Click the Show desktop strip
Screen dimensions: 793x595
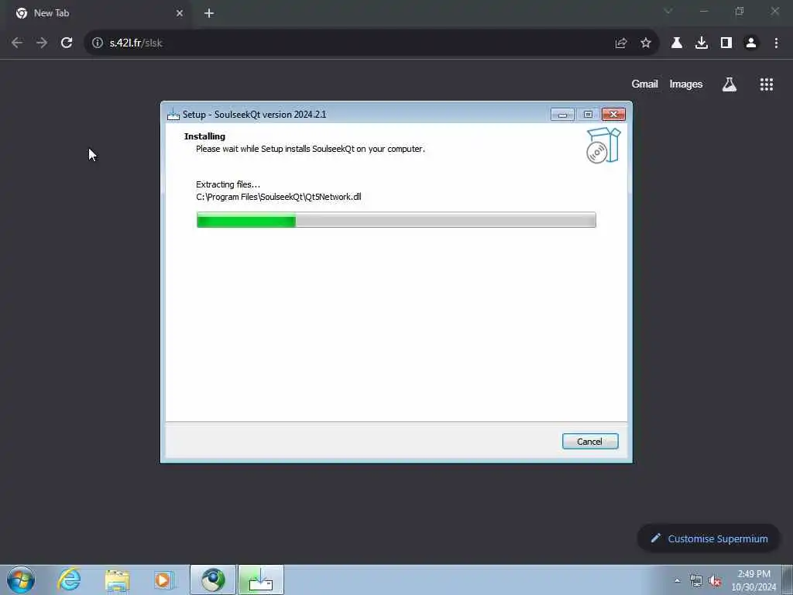point(788,580)
